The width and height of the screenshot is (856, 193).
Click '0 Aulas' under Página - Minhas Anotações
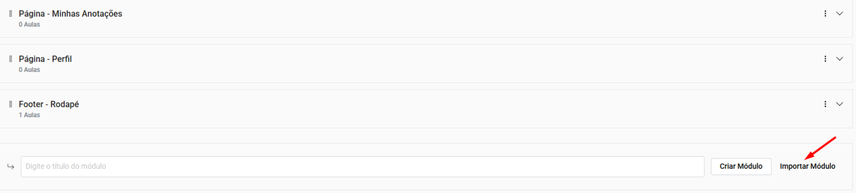click(29, 25)
